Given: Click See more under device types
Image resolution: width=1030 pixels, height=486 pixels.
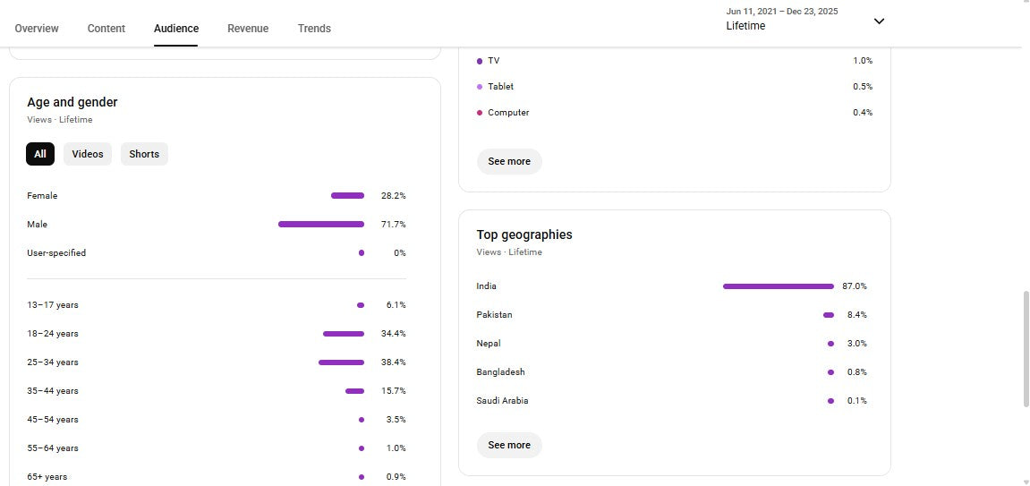Looking at the screenshot, I should click(509, 161).
